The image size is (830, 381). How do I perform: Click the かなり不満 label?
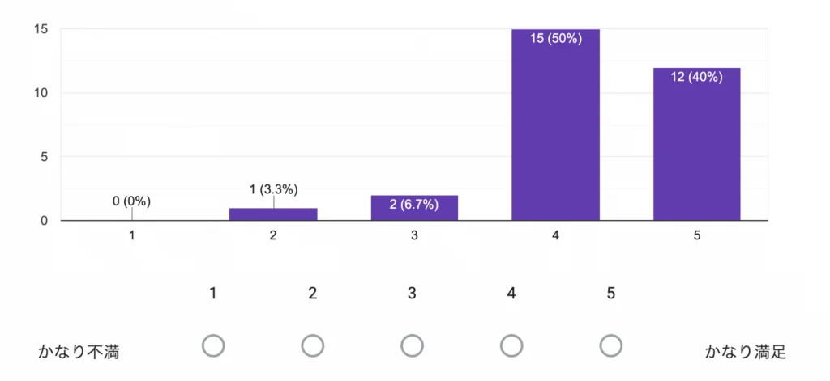click(80, 352)
